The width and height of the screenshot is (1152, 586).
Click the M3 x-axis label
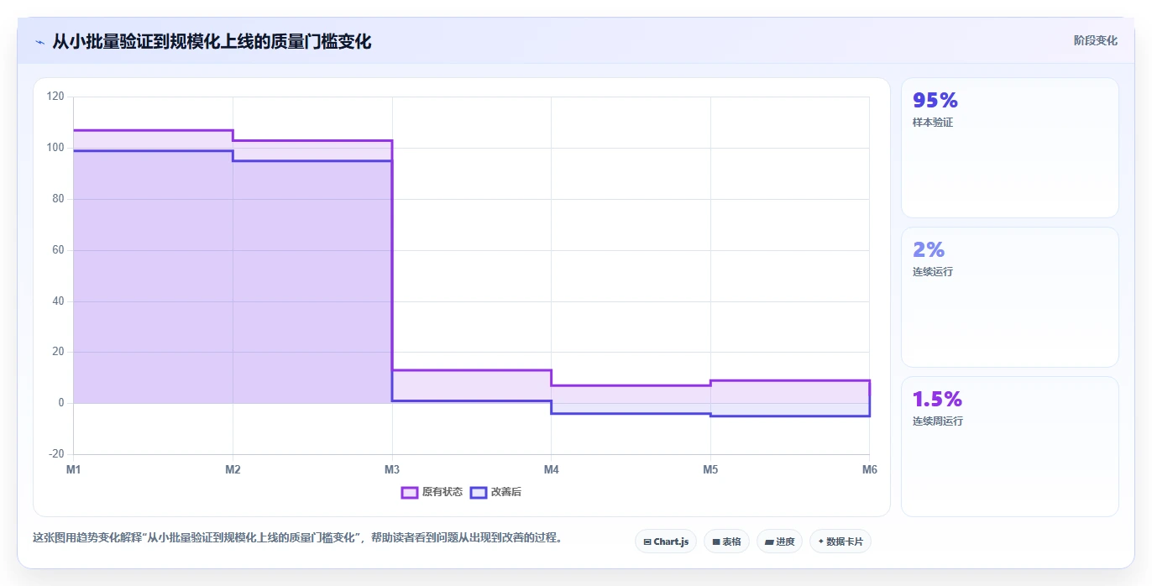(392, 469)
